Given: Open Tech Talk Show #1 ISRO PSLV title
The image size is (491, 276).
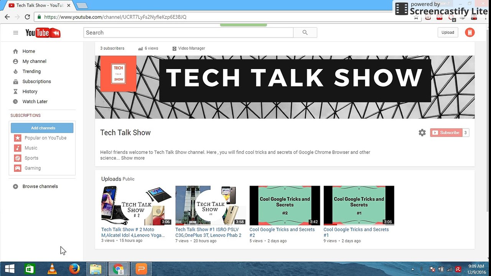Looking at the screenshot, I should pyautogui.click(x=208, y=232).
